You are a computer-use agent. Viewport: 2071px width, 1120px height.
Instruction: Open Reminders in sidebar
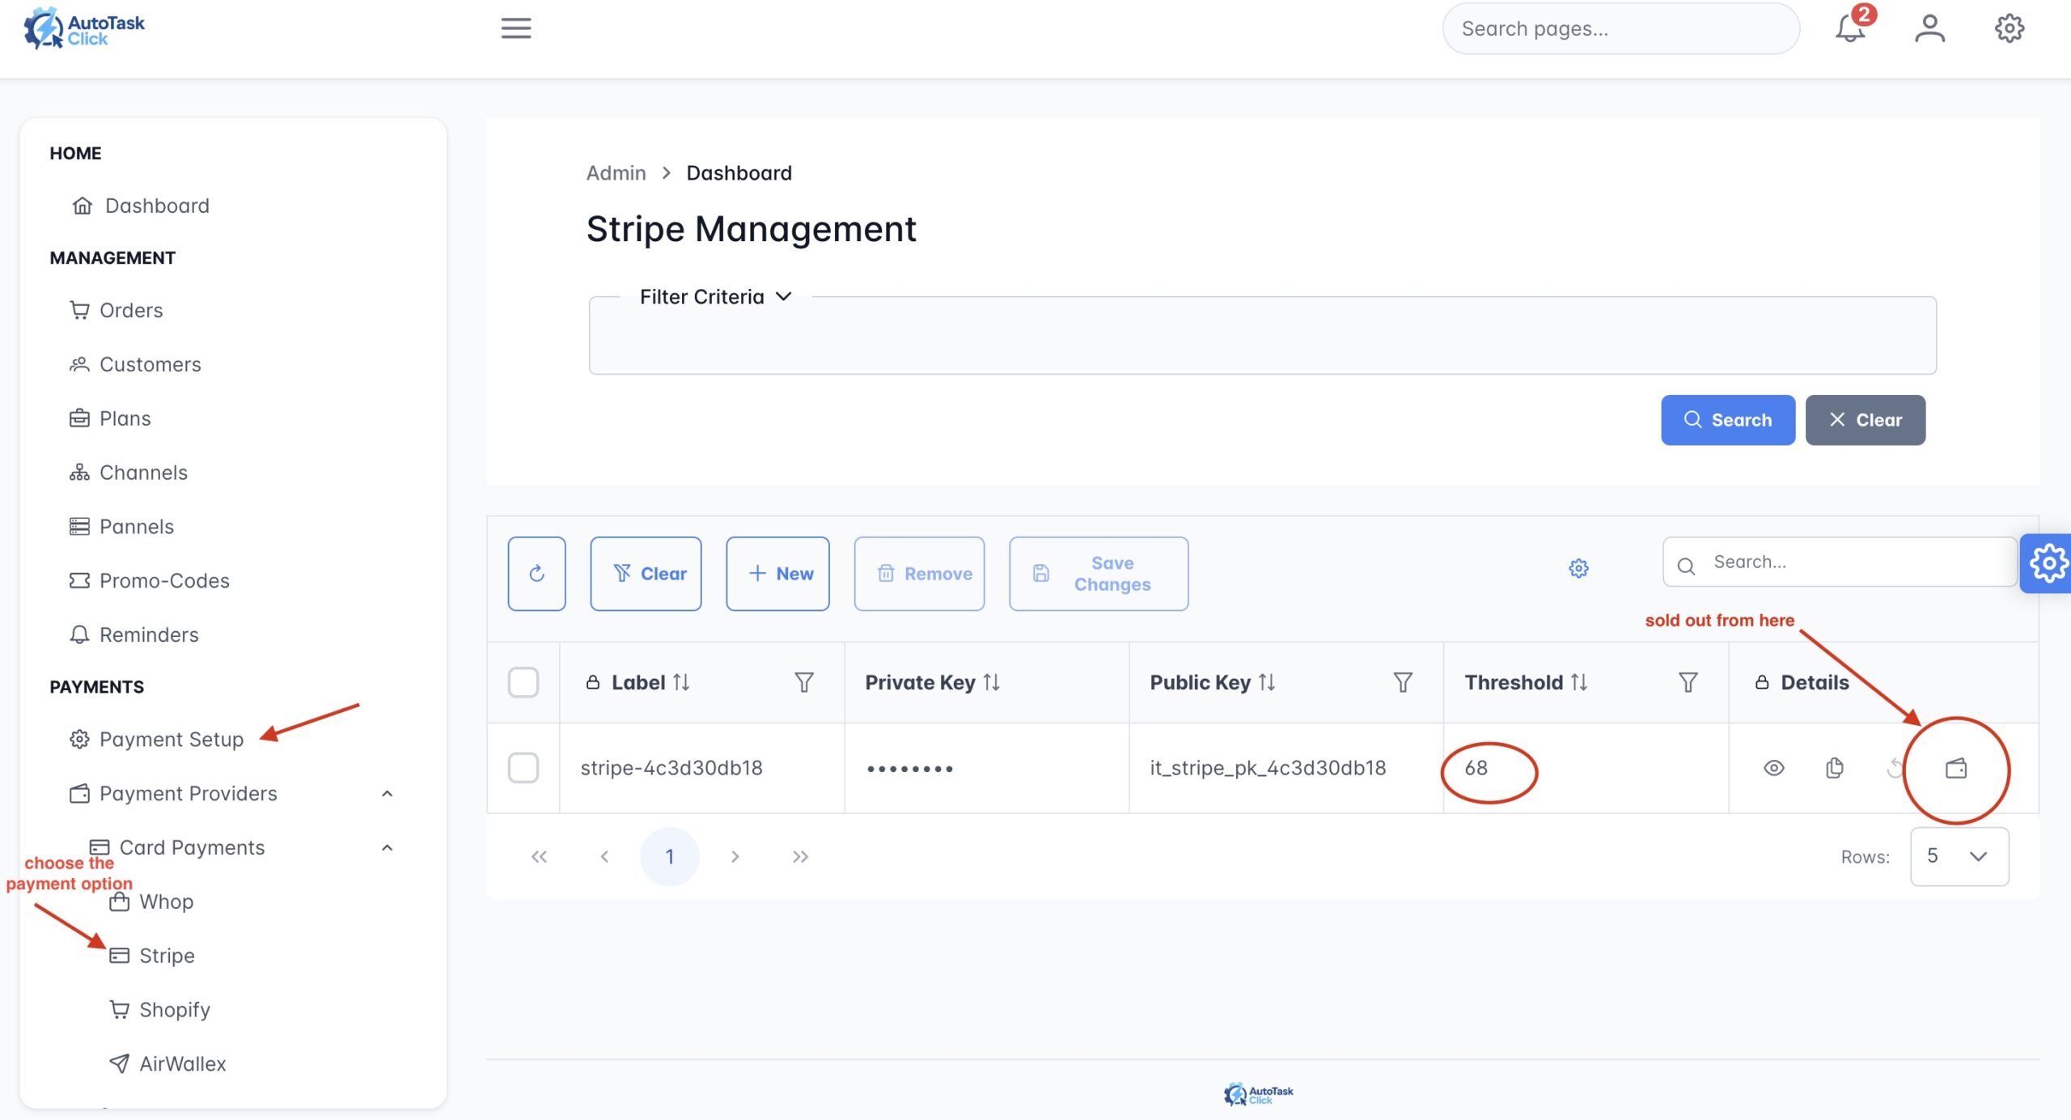(x=134, y=635)
